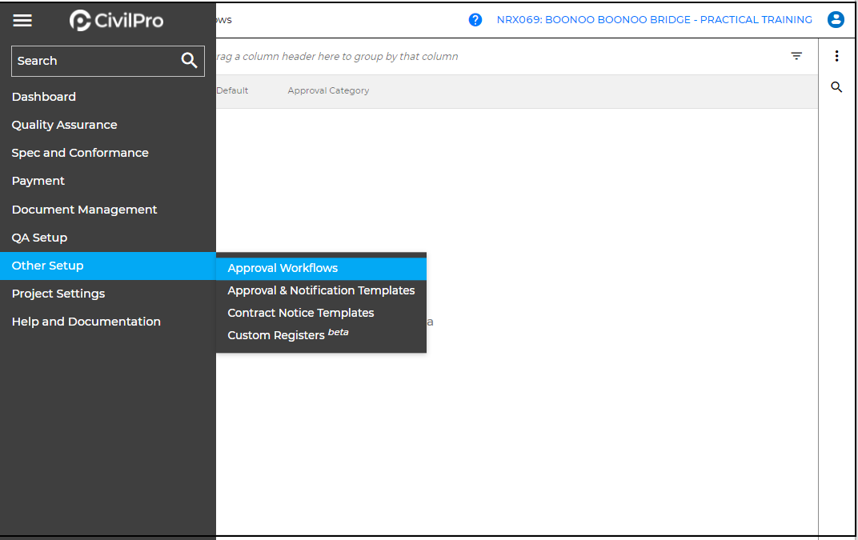858x540 pixels.
Task: Open the blue help question mark icon
Action: click(475, 20)
